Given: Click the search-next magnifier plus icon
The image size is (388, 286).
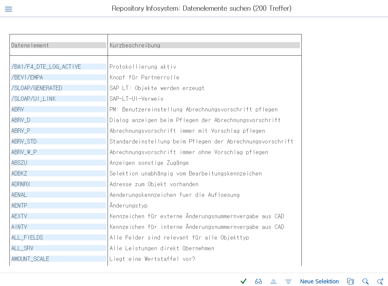Looking at the screenshot, I should [380, 281].
